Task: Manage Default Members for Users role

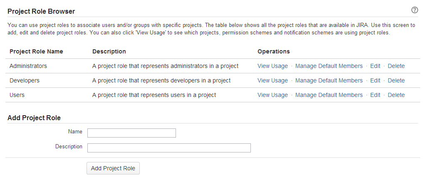Action: (x=329, y=95)
